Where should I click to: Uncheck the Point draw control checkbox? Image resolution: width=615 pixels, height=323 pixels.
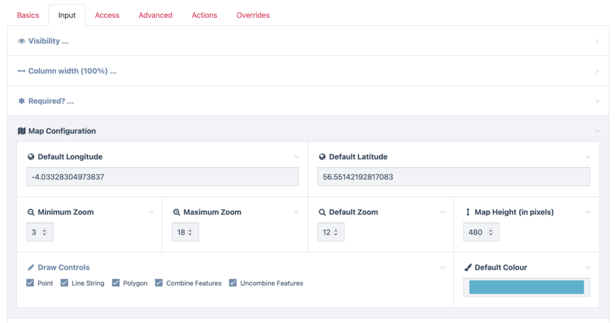(x=30, y=283)
